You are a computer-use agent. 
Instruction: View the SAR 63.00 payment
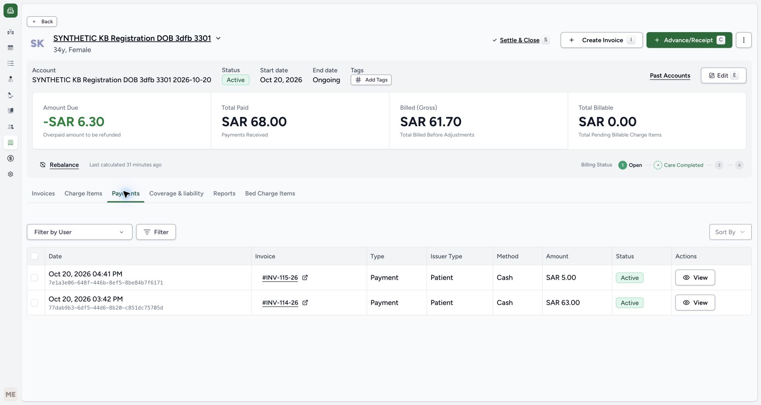point(695,303)
